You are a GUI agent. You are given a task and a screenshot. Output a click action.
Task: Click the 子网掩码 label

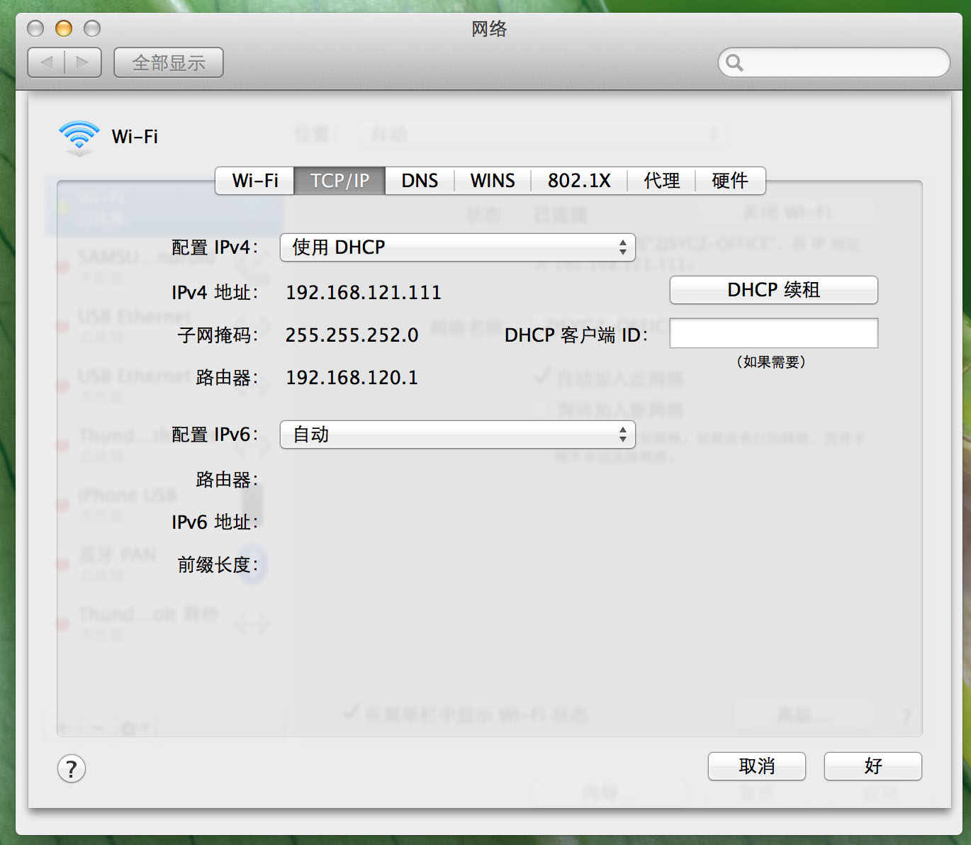(x=218, y=335)
